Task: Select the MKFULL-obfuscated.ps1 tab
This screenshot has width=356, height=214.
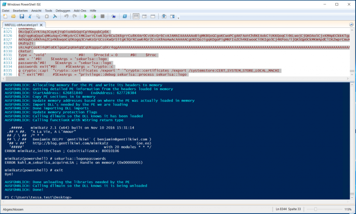Action: coord(21,25)
